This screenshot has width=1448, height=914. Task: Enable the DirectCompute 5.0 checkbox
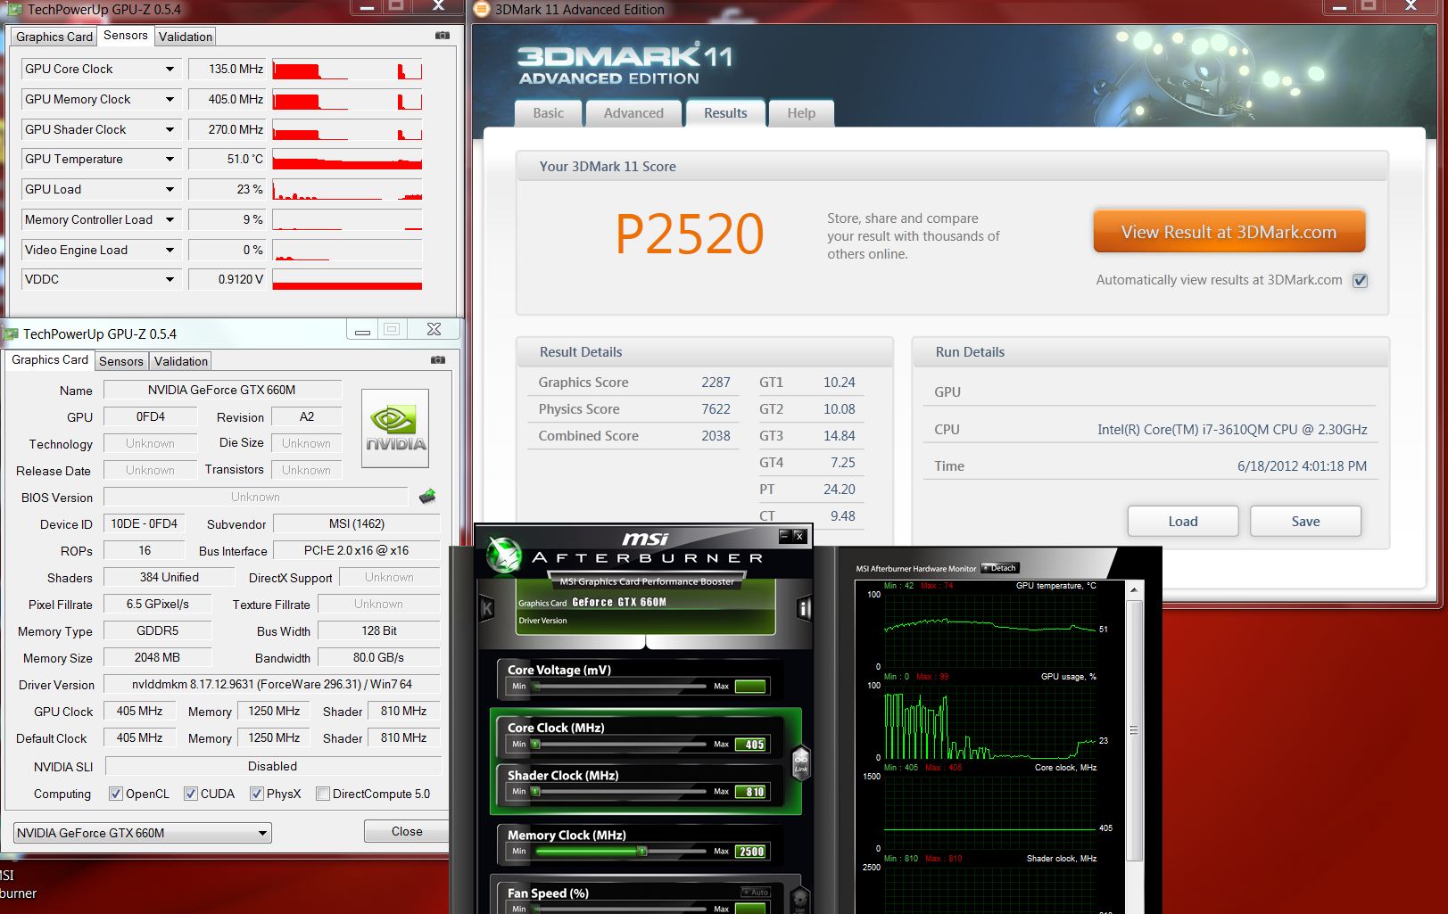pyautogui.click(x=323, y=794)
